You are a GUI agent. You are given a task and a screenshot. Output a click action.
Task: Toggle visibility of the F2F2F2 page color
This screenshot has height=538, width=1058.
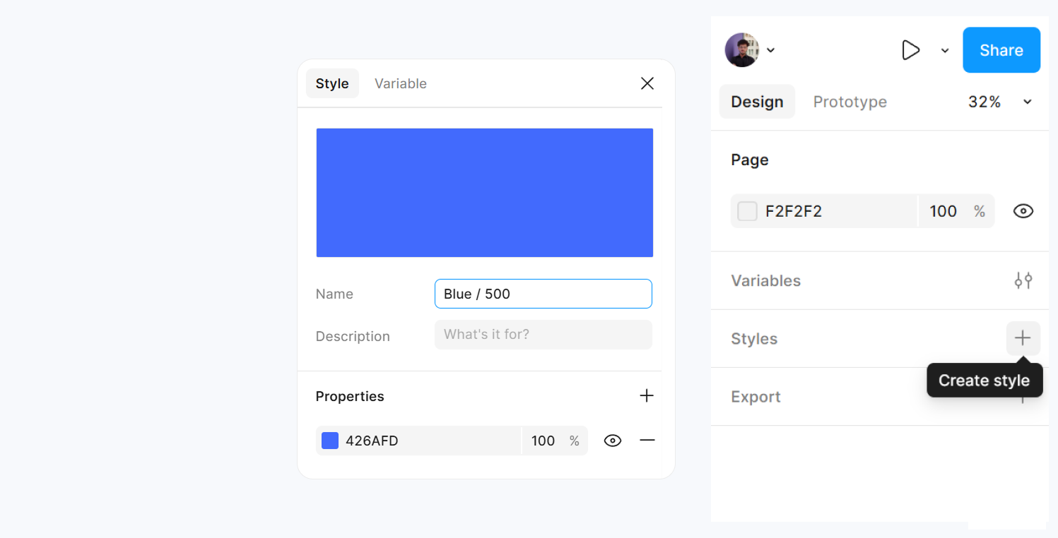(1023, 210)
